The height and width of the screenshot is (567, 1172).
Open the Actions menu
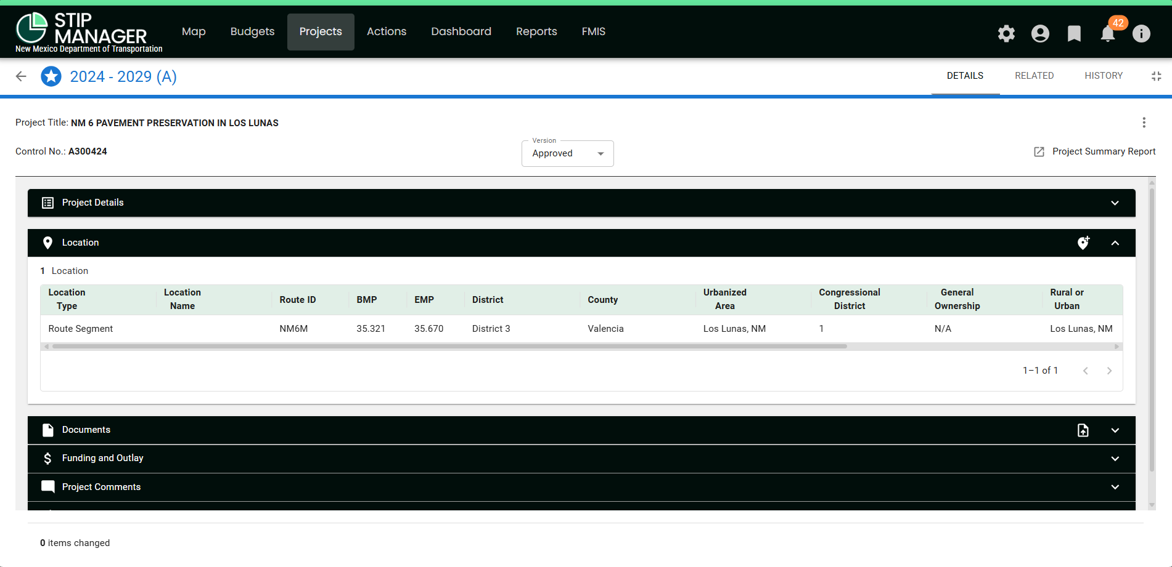pyautogui.click(x=387, y=31)
